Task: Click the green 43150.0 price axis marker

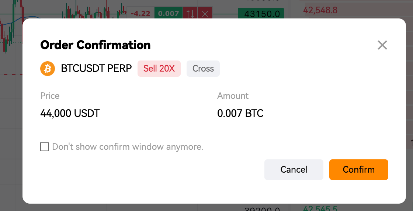Action: (x=261, y=14)
